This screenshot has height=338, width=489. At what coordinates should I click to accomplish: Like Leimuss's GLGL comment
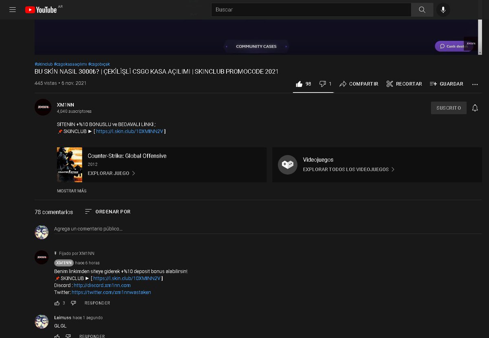[57, 336]
